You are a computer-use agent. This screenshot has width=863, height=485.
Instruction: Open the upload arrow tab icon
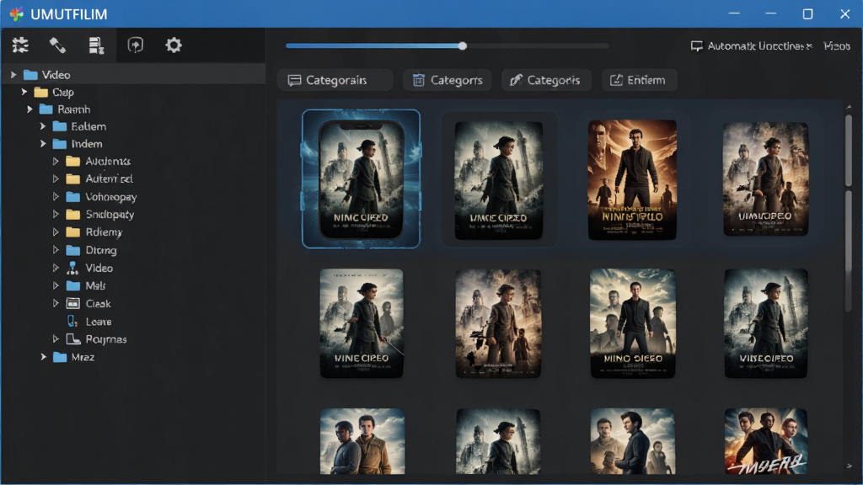pyautogui.click(x=136, y=45)
